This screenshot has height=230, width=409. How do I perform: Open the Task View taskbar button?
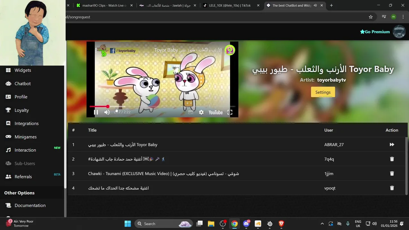coord(199,224)
